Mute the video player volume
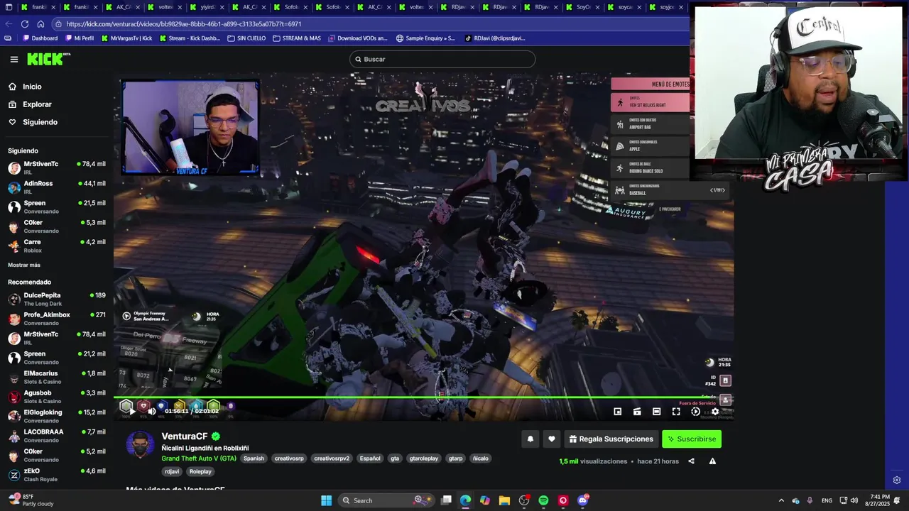This screenshot has height=511, width=909. (x=151, y=411)
